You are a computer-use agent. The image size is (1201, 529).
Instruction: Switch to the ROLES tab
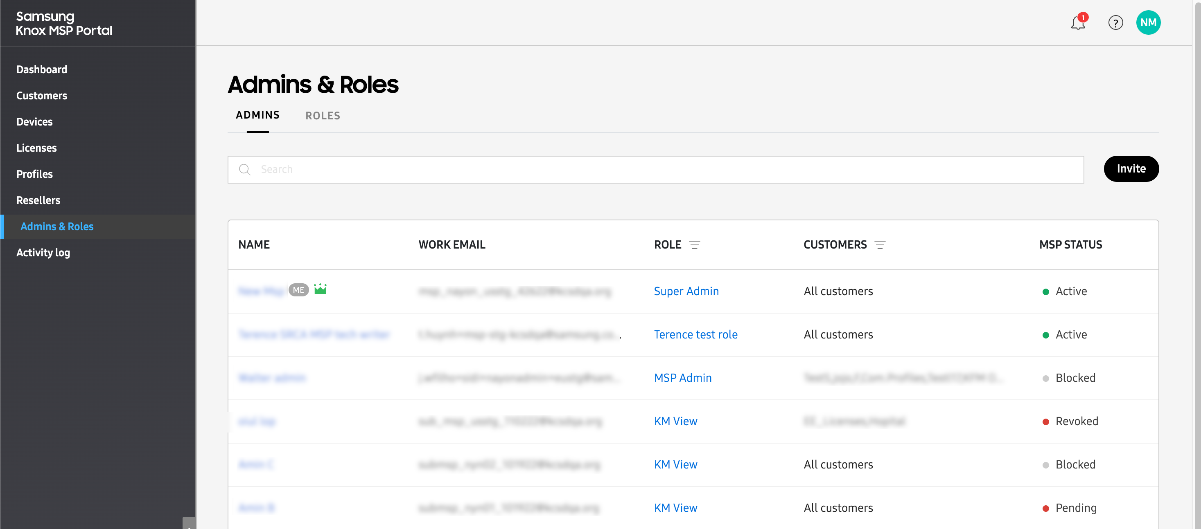click(x=323, y=116)
